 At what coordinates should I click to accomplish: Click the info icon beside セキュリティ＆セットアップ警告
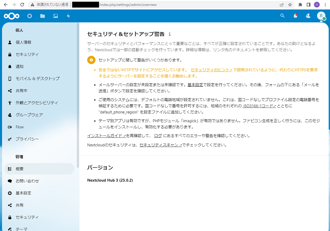point(169,34)
